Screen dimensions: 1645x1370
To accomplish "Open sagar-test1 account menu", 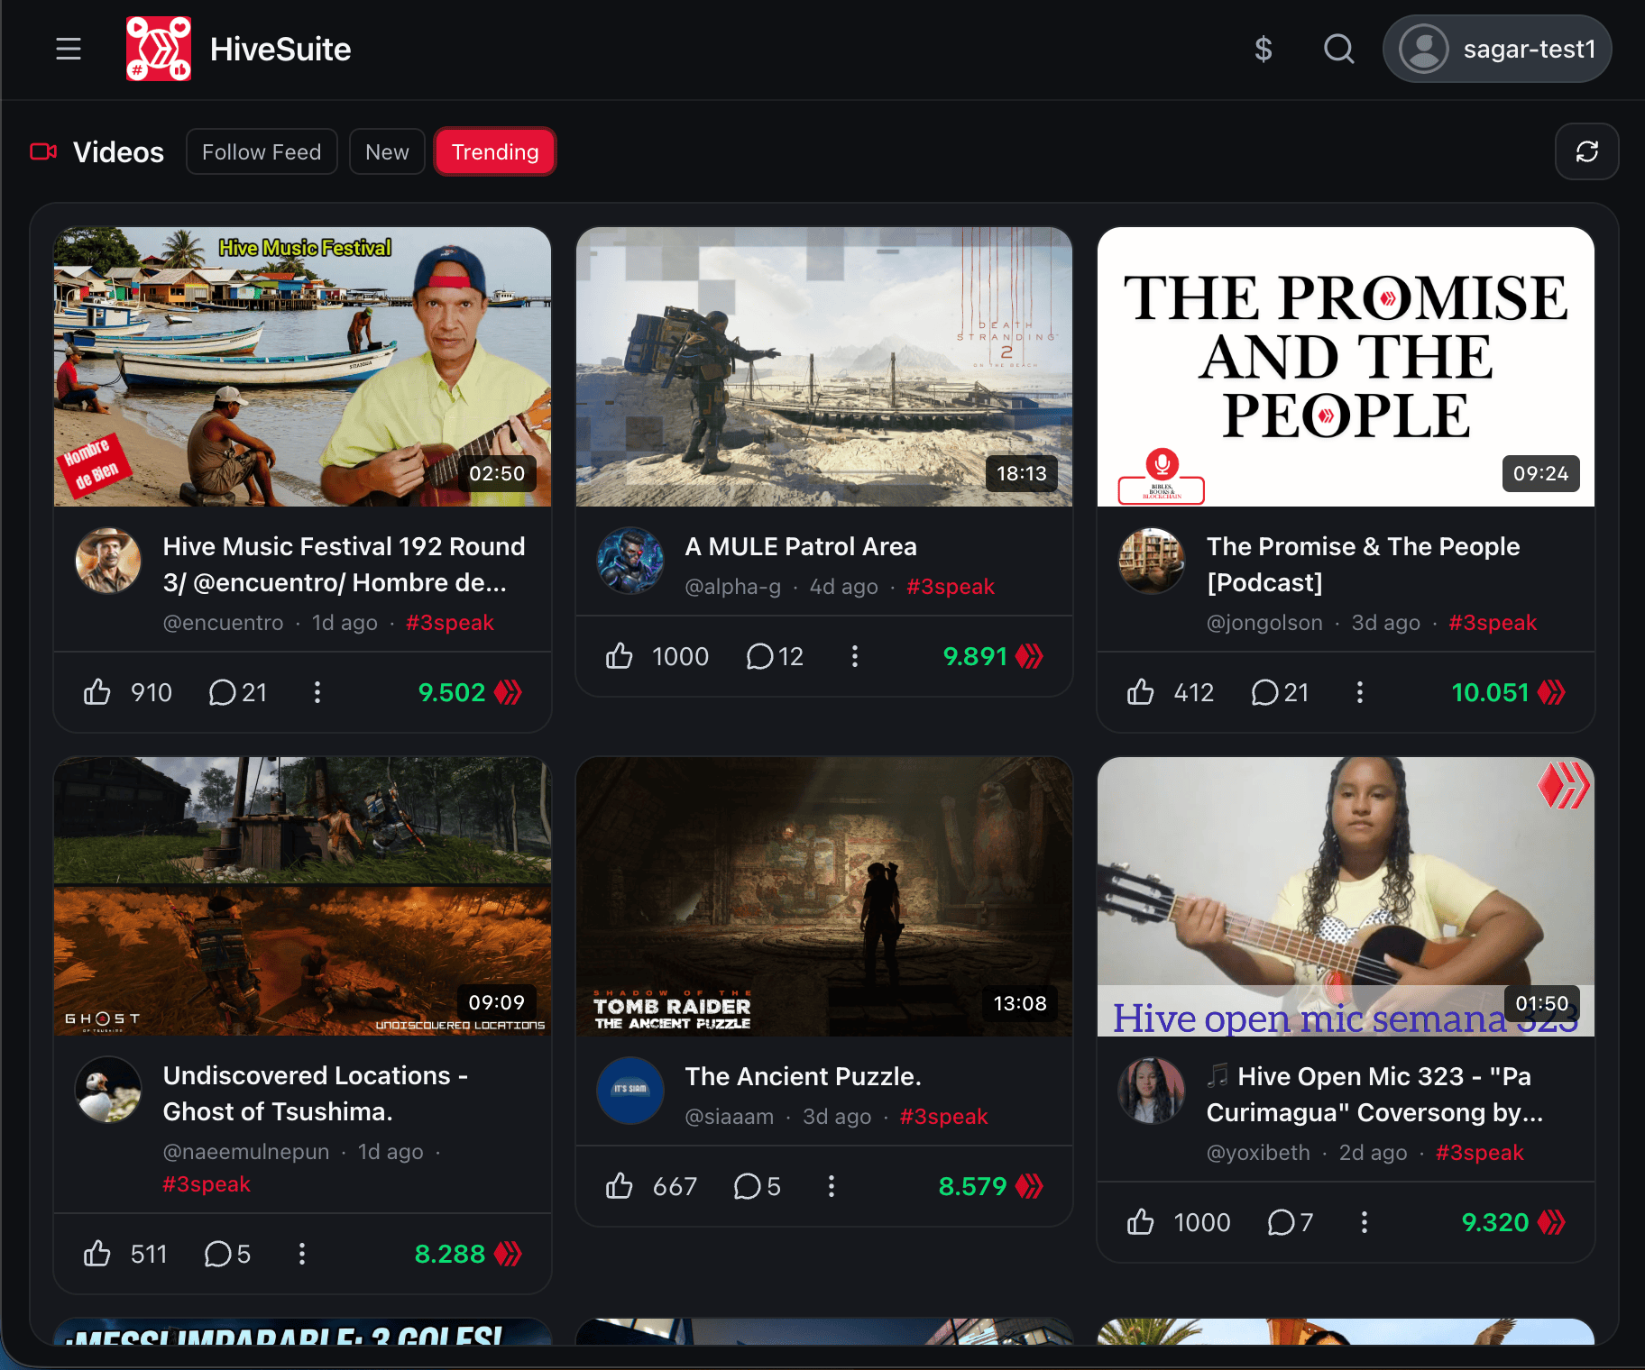I will tap(1497, 49).
